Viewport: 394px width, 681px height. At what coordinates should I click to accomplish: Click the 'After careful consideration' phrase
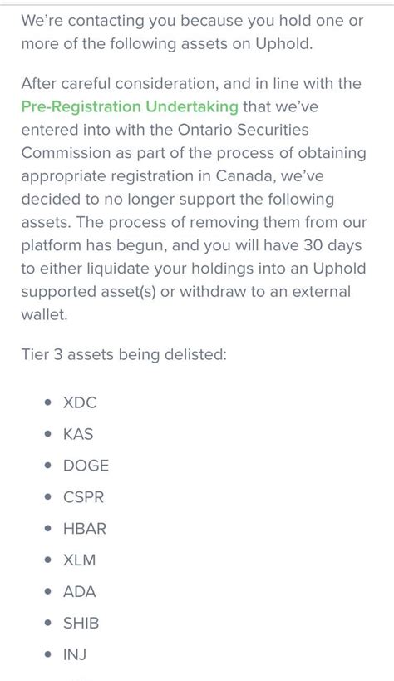120,83
